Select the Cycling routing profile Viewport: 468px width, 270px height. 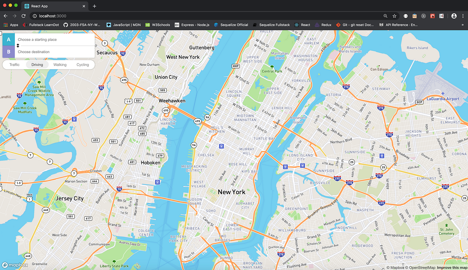pyautogui.click(x=83, y=65)
